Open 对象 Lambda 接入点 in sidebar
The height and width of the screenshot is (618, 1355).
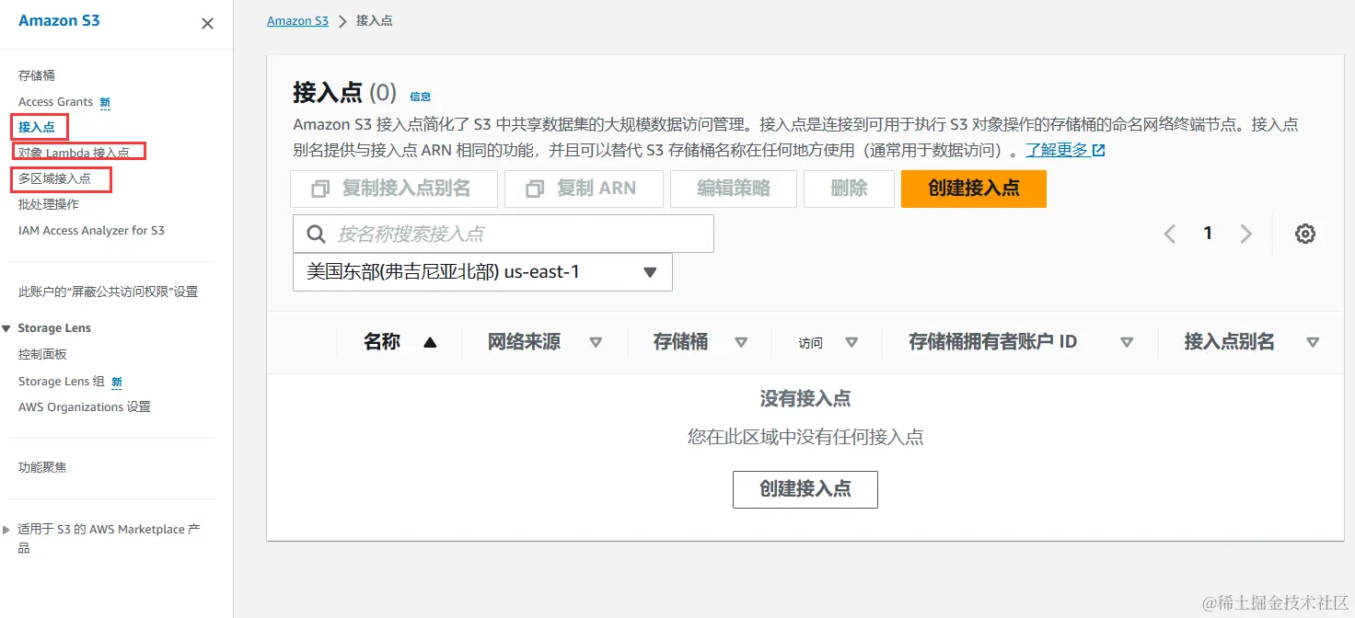74,153
